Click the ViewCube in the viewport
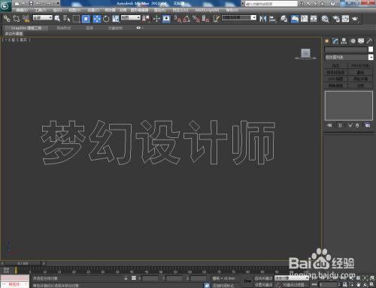The image size is (376, 288). coord(305,54)
